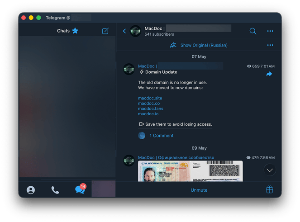Open the California driver license image
The image size is (300, 222).
[x=190, y=171]
